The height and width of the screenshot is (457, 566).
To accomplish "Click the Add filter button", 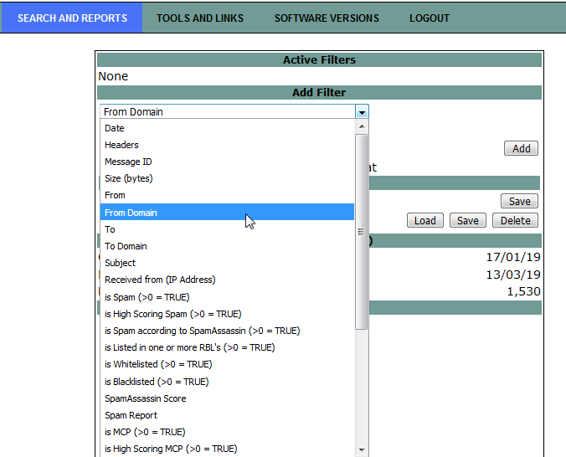I will pyautogui.click(x=521, y=148).
